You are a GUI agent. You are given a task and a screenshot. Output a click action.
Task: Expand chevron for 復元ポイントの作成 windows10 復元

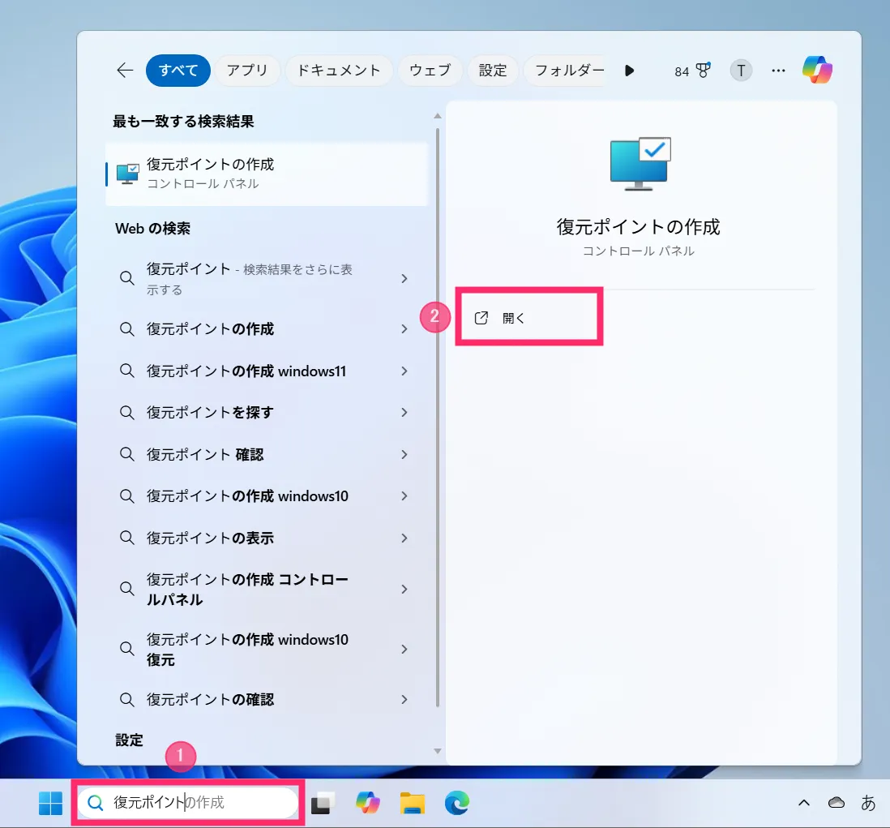pyautogui.click(x=404, y=649)
